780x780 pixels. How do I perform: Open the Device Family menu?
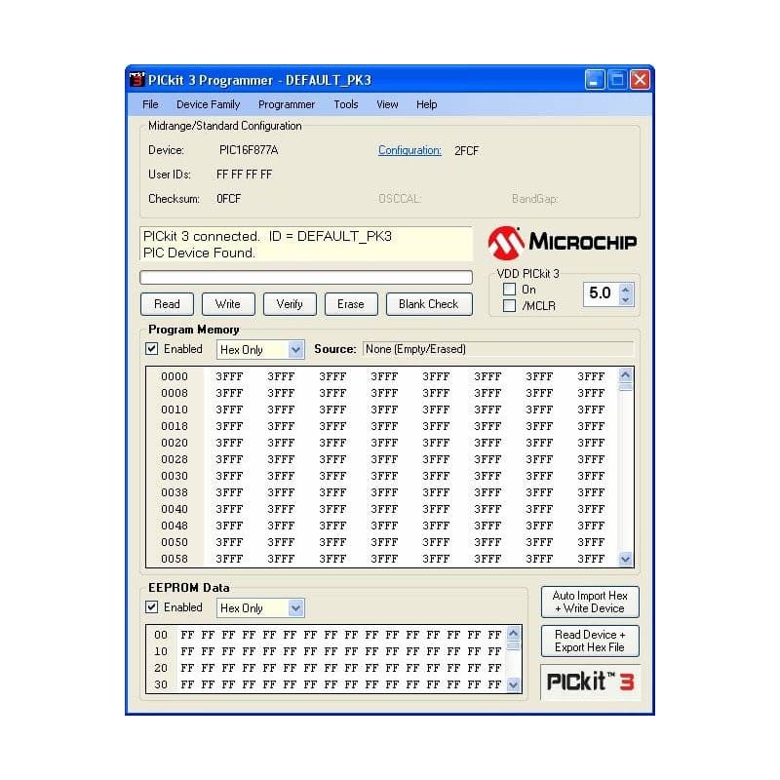click(x=208, y=104)
